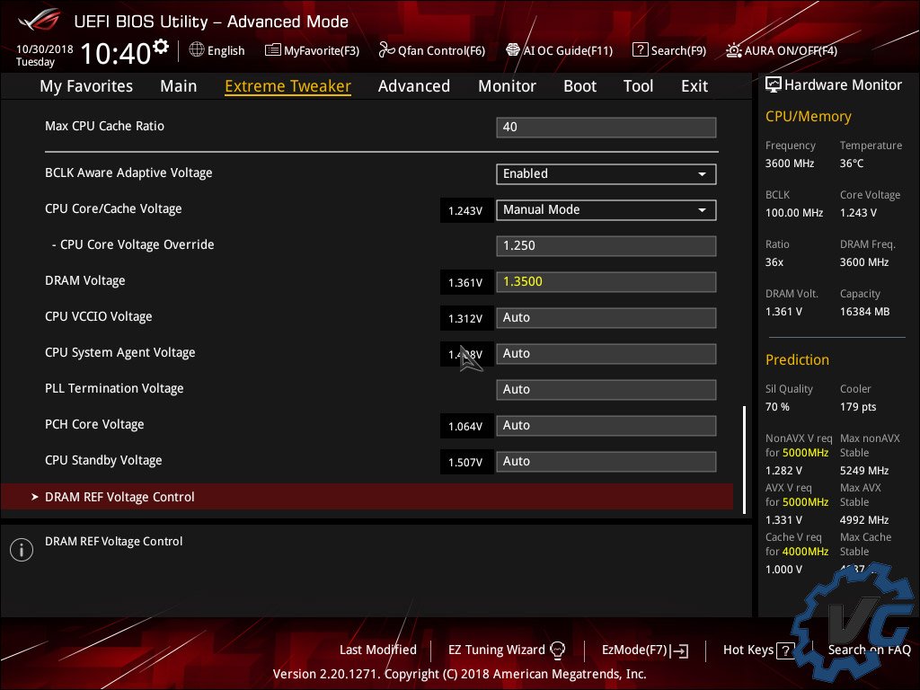
Task: Go to the Monitor tab
Action: [x=507, y=86]
